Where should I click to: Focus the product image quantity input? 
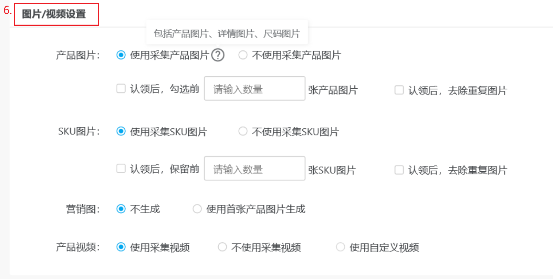tap(254, 89)
